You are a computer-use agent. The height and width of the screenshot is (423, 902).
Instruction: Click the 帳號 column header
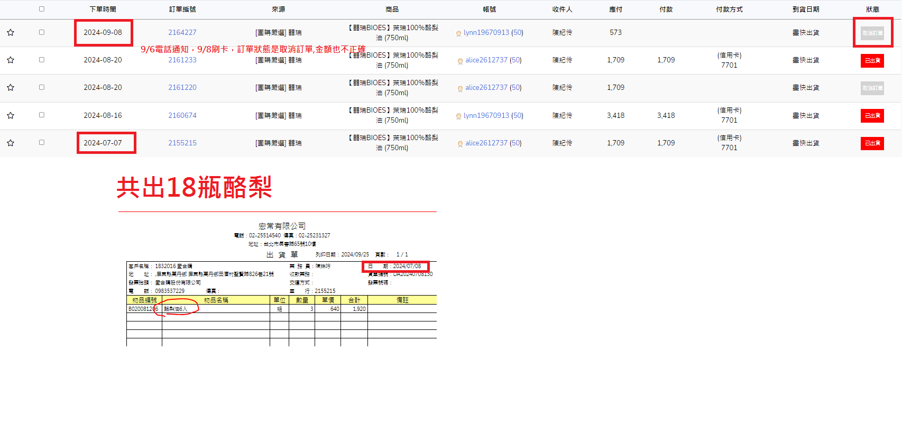point(490,10)
